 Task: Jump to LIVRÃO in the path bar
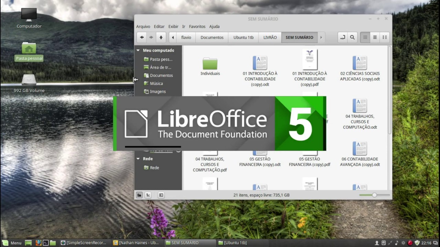[x=270, y=37]
